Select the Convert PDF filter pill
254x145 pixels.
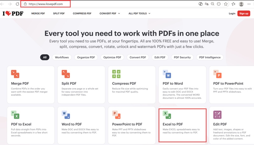(x=138, y=57)
